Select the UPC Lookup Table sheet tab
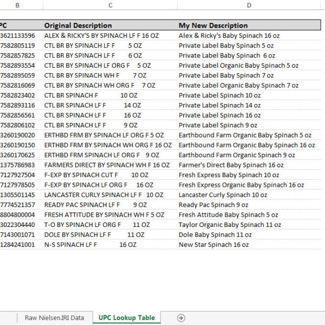325x325 pixels. [127, 317]
